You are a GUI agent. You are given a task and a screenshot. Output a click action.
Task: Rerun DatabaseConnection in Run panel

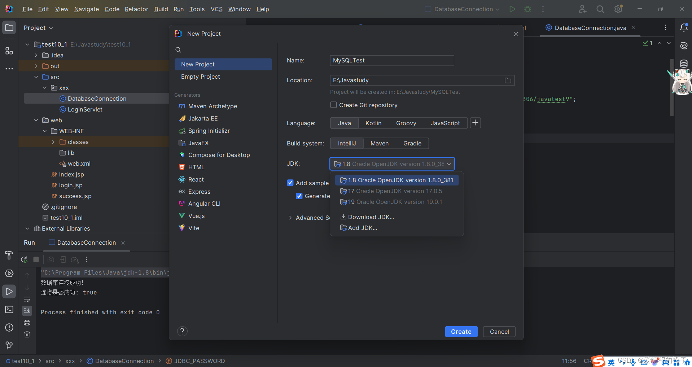pos(24,259)
